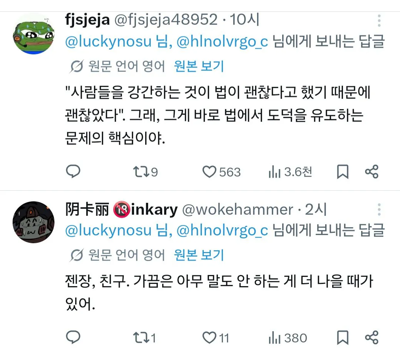Open @wokehammer username handle

(238, 210)
